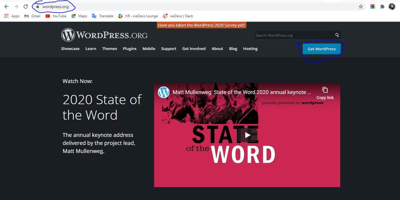
Task: Click the WordPress 2020 Survey banner
Action: pyautogui.click(x=202, y=25)
